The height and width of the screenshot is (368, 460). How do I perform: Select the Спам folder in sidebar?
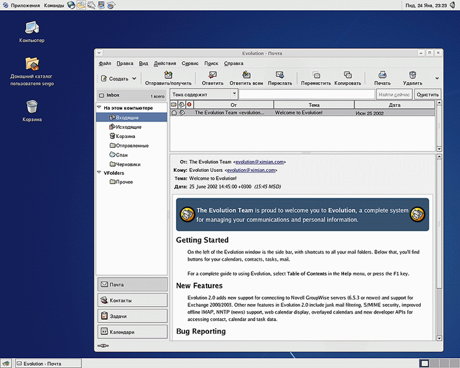coord(121,155)
